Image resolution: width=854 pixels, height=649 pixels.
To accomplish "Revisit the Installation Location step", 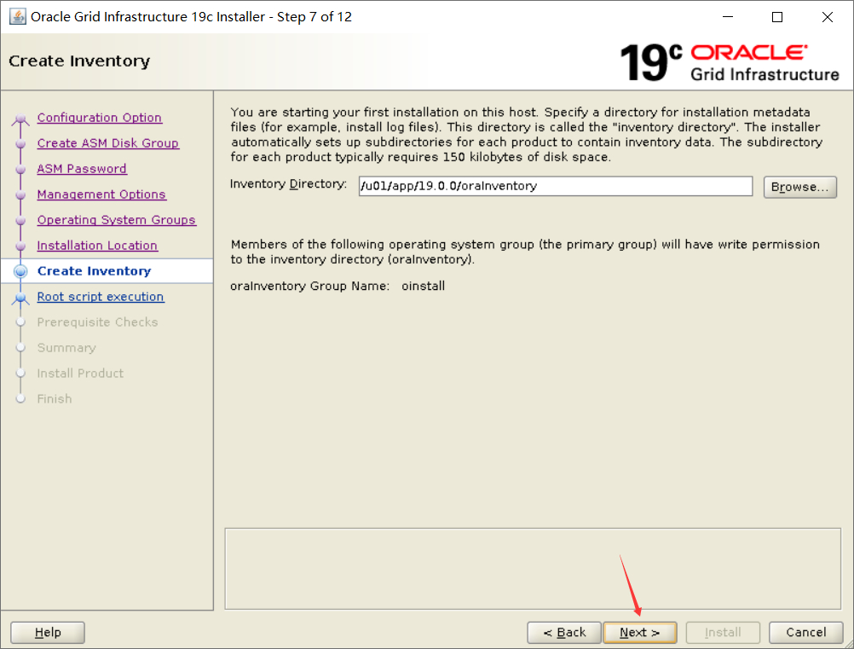I will pos(97,246).
